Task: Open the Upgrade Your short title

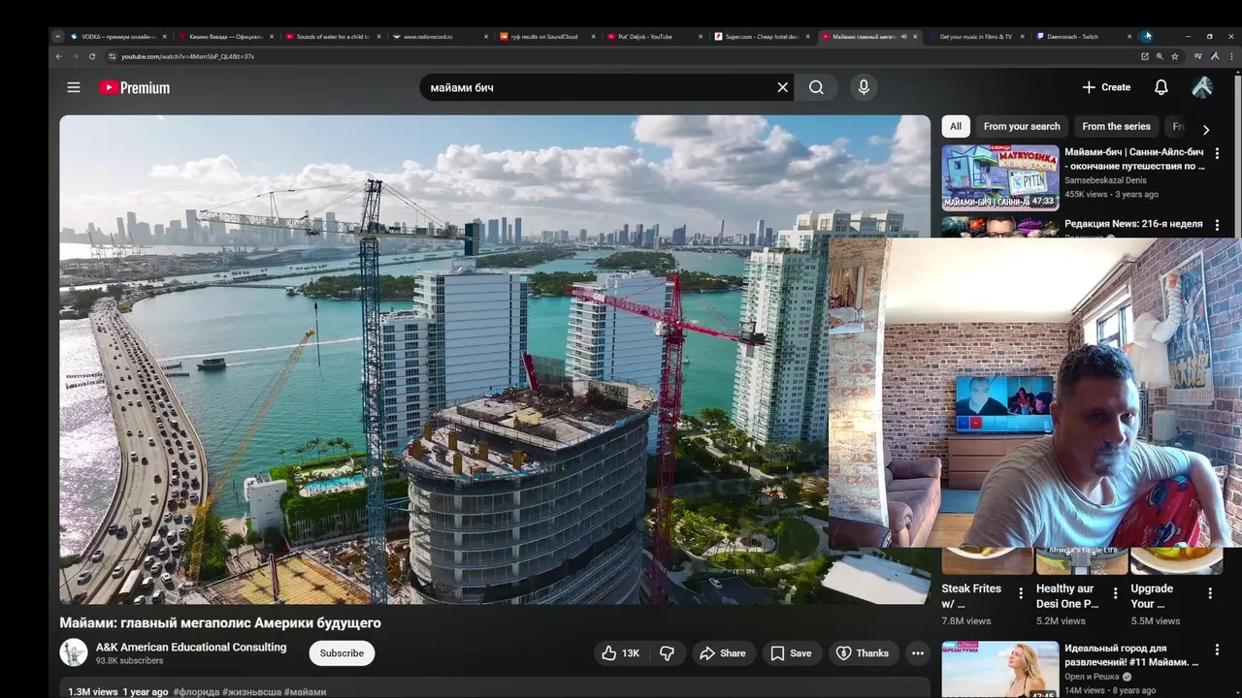Action: point(1152,595)
